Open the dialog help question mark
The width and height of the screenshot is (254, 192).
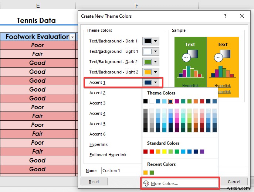(x=225, y=16)
